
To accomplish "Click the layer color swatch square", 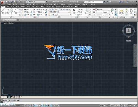I will tap(56, 15).
